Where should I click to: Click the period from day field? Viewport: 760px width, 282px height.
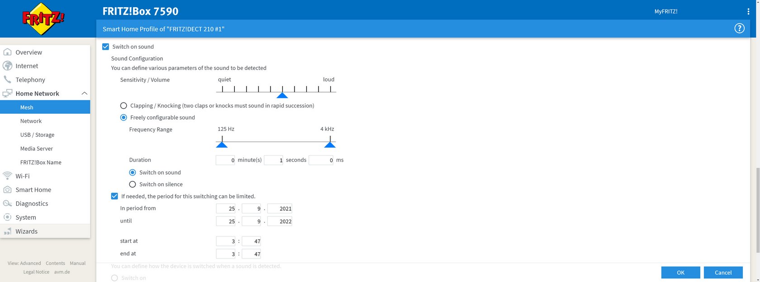226,208
